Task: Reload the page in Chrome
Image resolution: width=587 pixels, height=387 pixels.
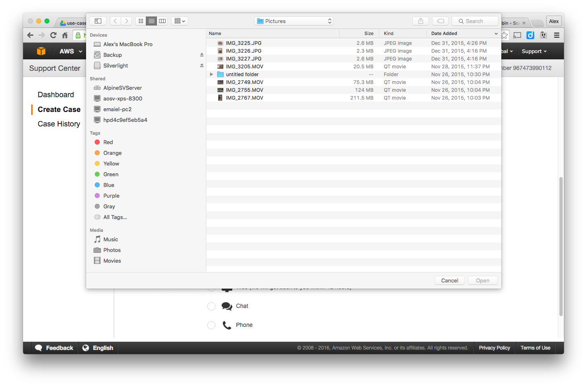Action: tap(53, 35)
